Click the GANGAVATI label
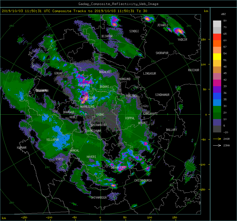The width and height of the screenshot is (237, 221). [x=150, y=114]
